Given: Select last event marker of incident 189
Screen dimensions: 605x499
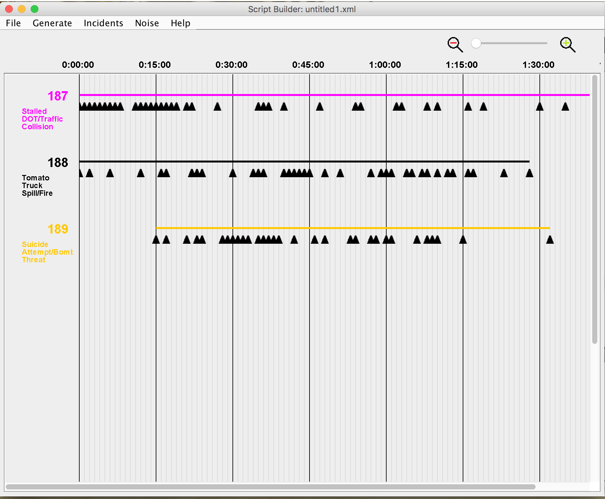Looking at the screenshot, I should tap(550, 240).
